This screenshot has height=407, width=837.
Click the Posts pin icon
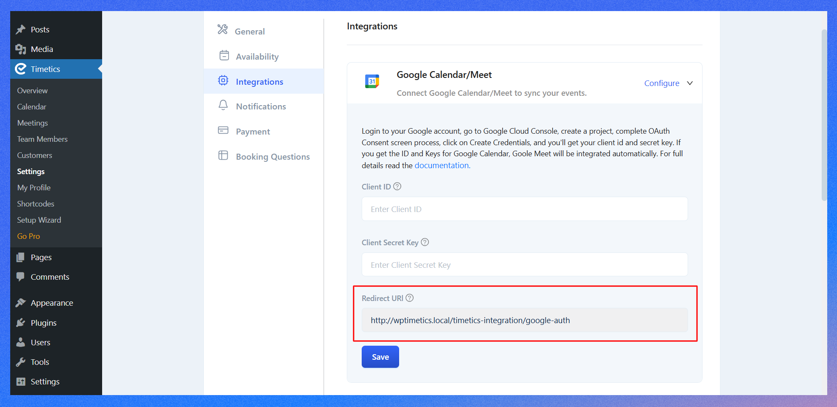20,29
